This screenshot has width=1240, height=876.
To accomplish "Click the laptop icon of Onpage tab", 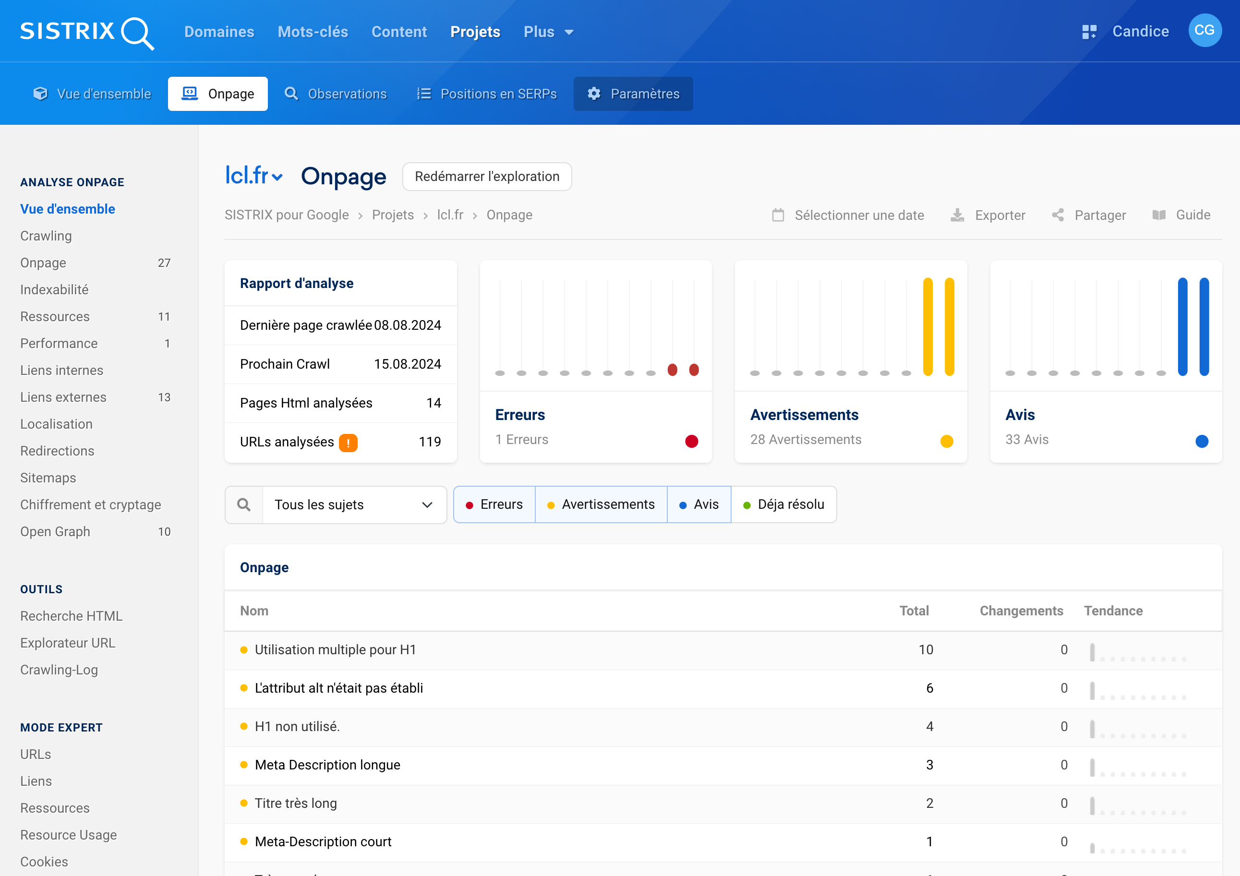I will pos(190,94).
